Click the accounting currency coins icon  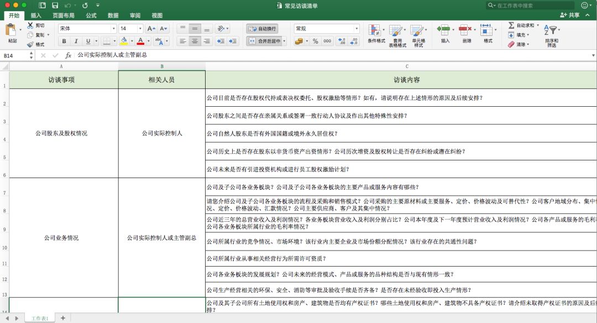[x=299, y=41]
